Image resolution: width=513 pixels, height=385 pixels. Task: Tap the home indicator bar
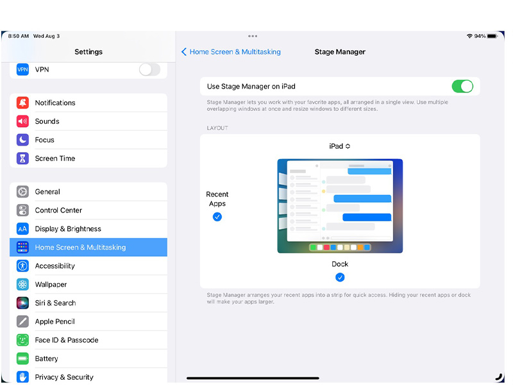point(253,378)
